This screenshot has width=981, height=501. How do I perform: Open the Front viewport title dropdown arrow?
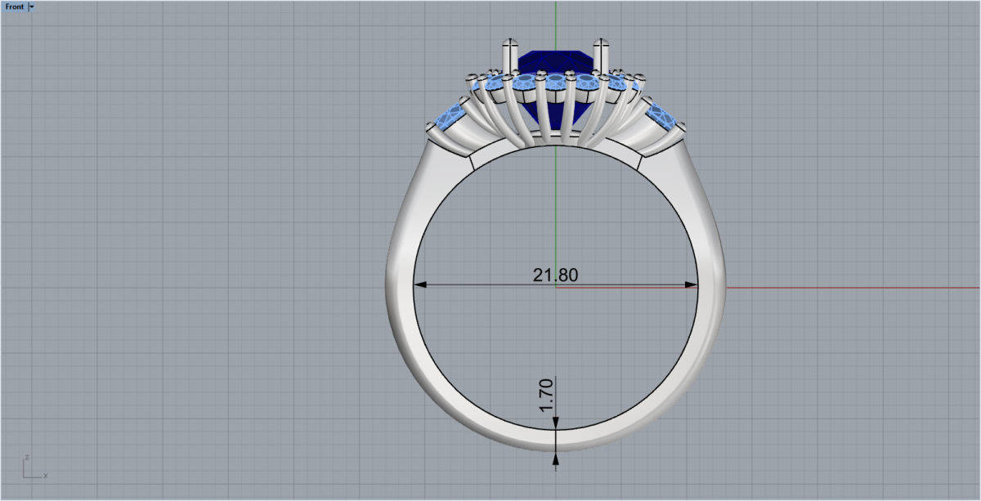(31, 6)
